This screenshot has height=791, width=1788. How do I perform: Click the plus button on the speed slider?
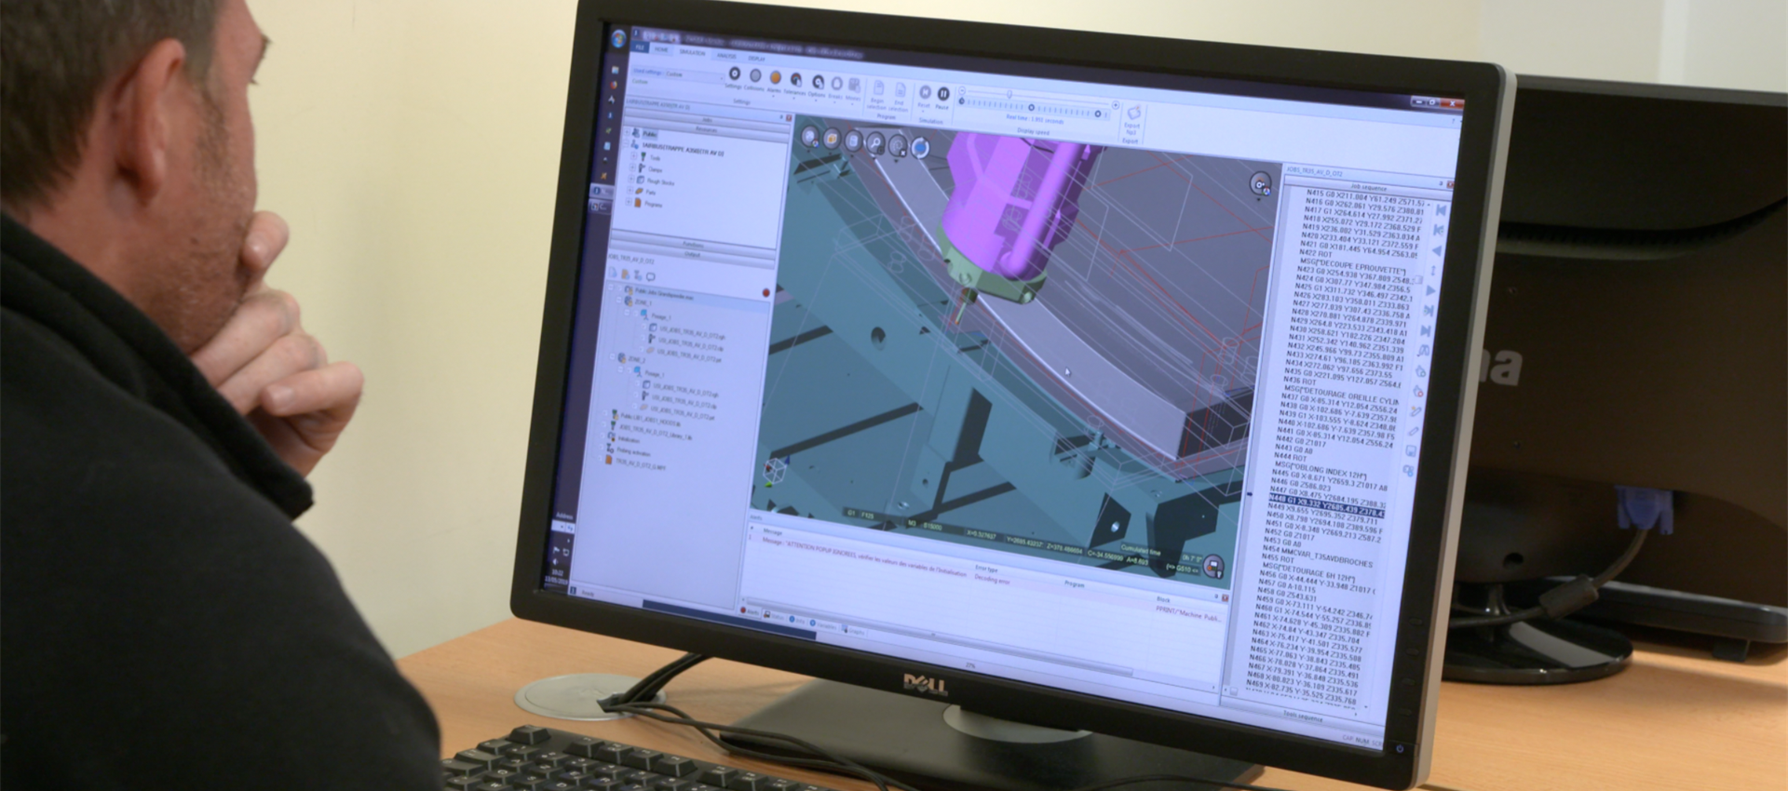point(1116,105)
